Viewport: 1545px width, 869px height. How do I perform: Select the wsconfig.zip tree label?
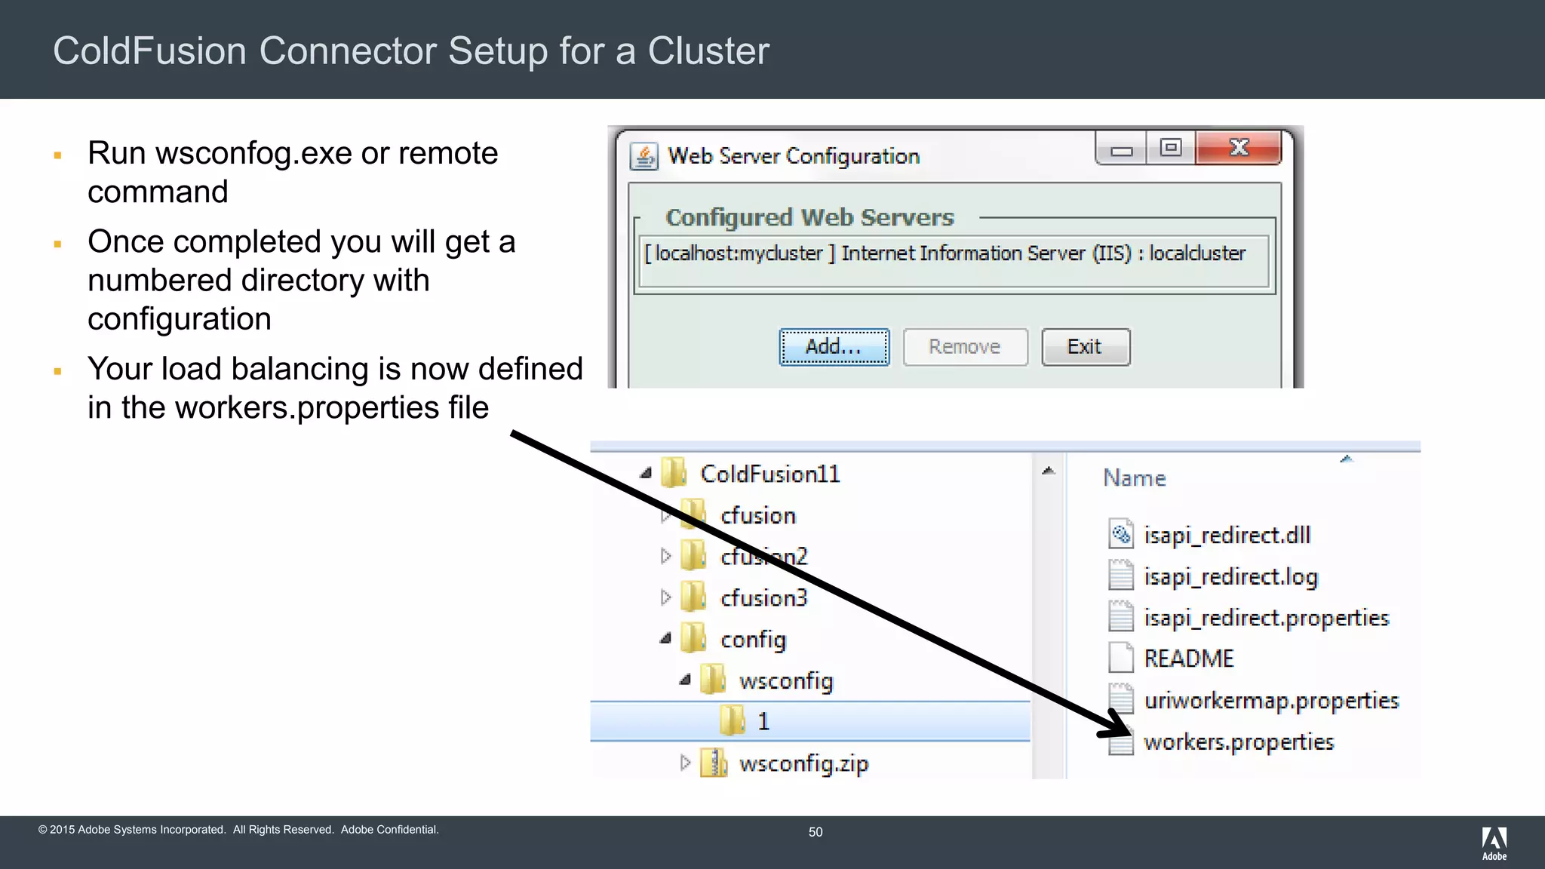tap(804, 763)
